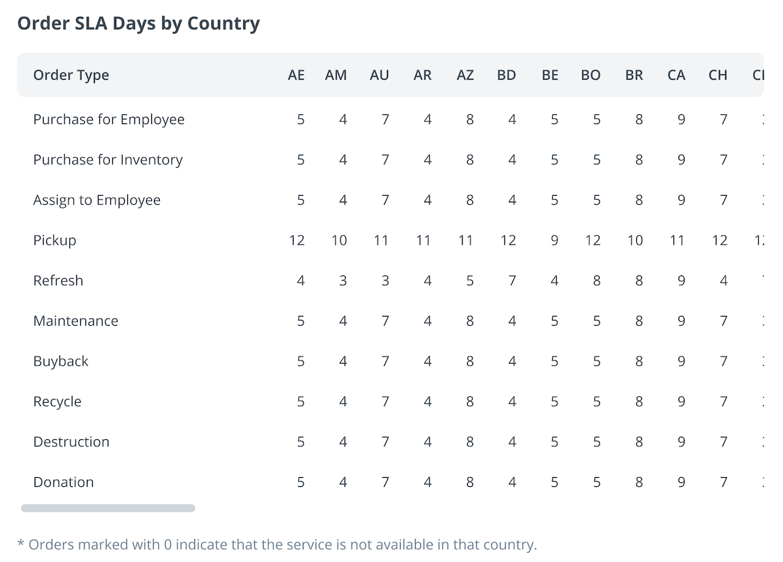
Task: Click the AE country column header
Action: (x=296, y=75)
